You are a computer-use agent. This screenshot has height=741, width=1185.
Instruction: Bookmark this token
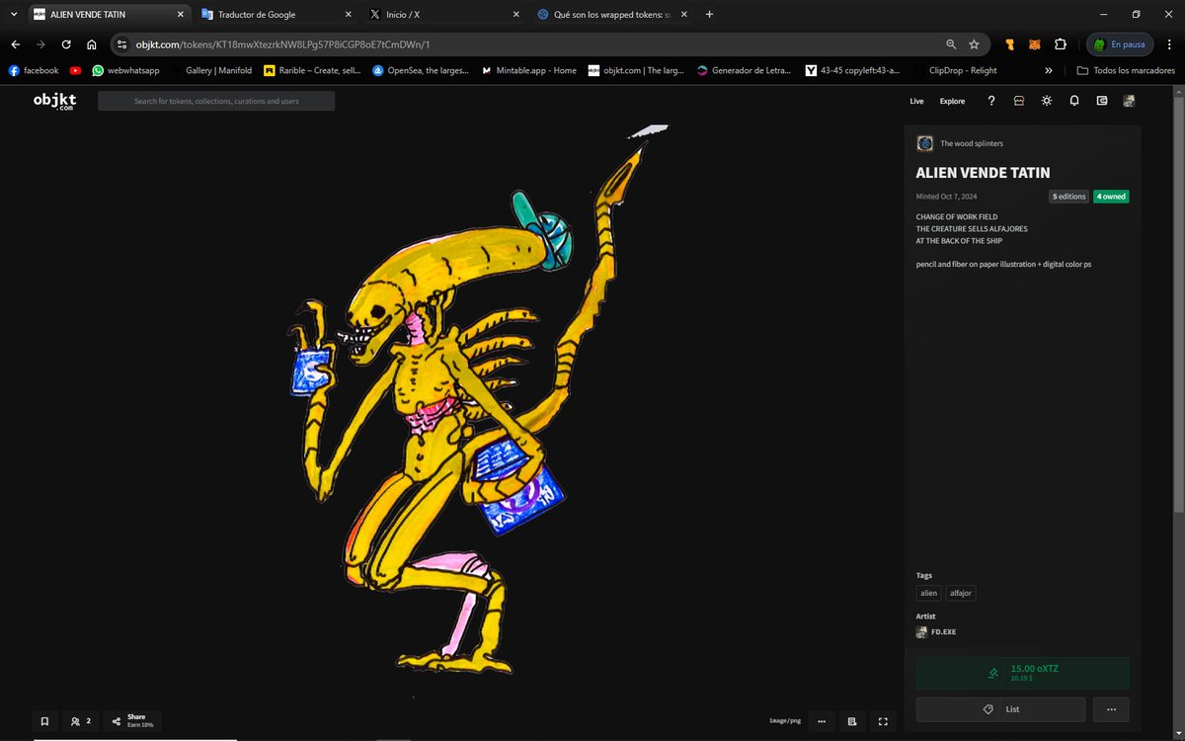(x=44, y=721)
